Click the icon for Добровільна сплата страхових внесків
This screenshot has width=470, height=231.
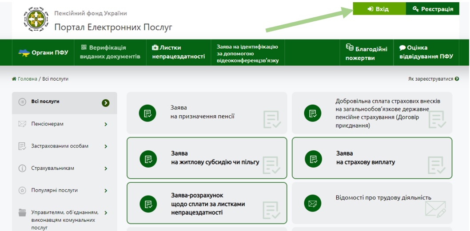pos(312,113)
